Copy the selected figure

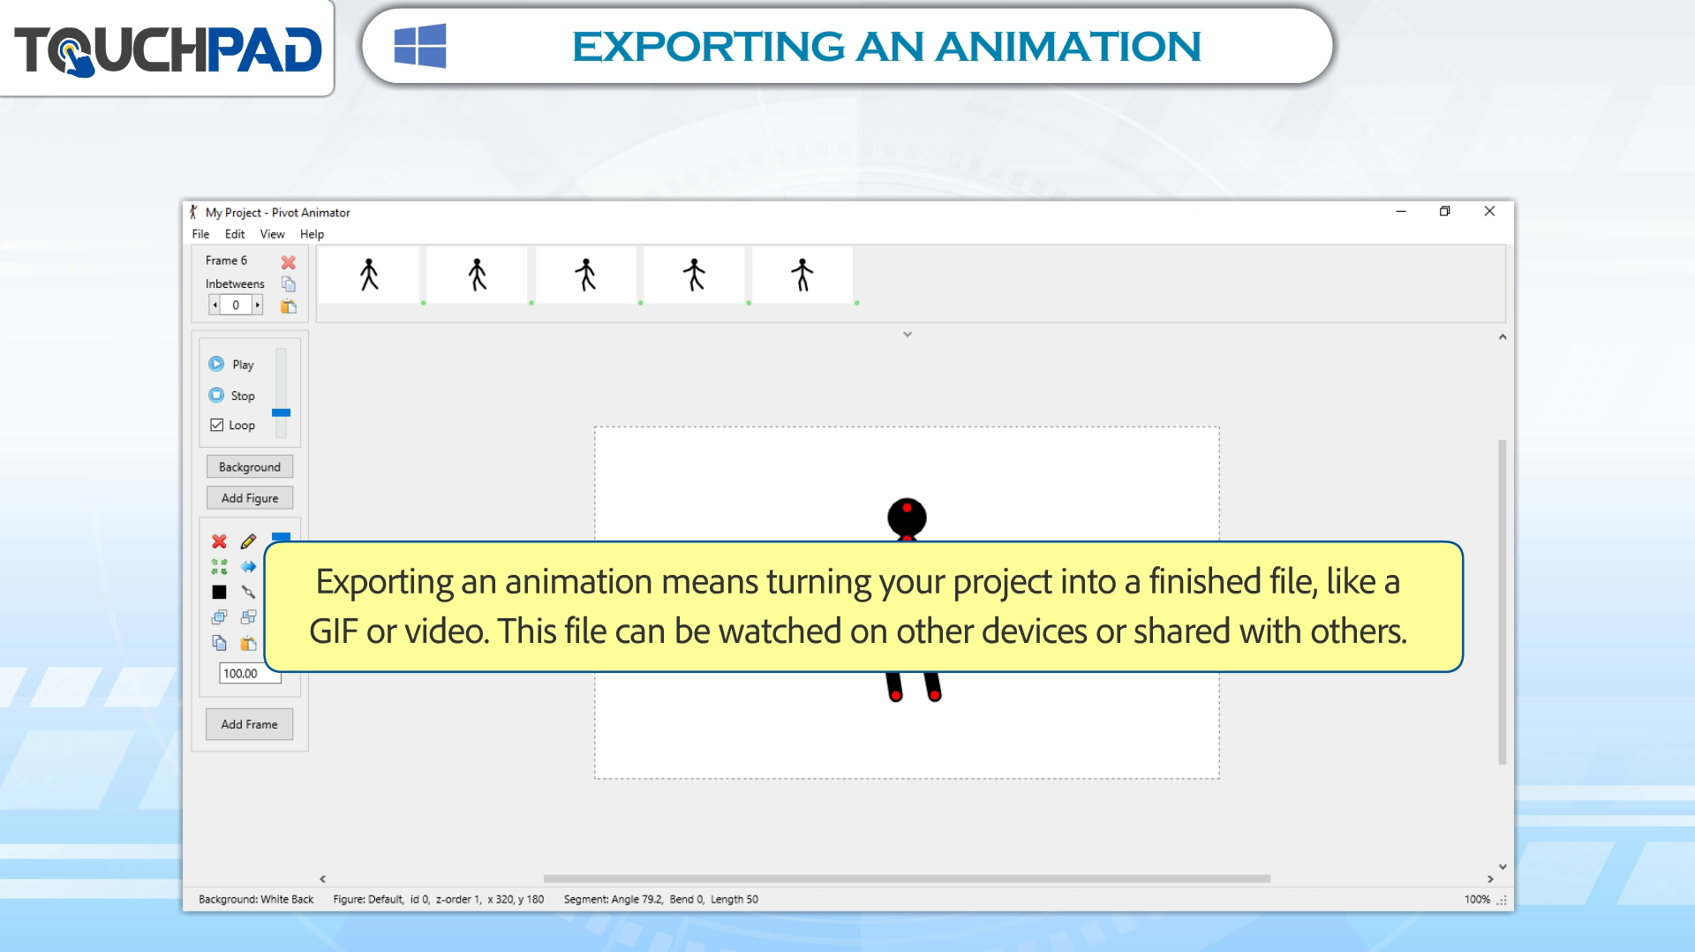click(x=219, y=643)
